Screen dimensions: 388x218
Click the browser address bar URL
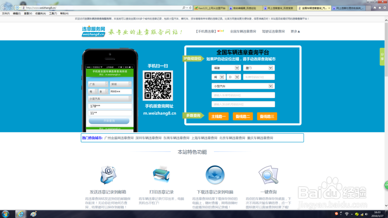coord(41,8)
